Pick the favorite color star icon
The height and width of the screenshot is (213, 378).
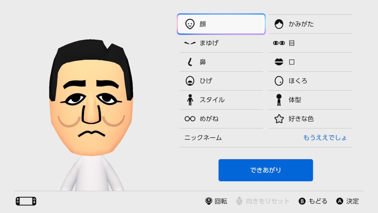[279, 119]
